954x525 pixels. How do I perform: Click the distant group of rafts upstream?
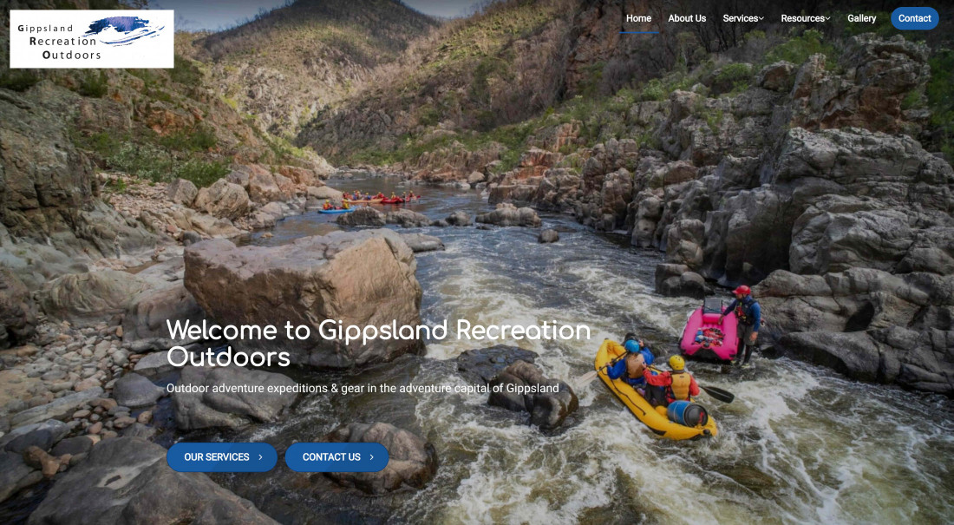click(370, 201)
